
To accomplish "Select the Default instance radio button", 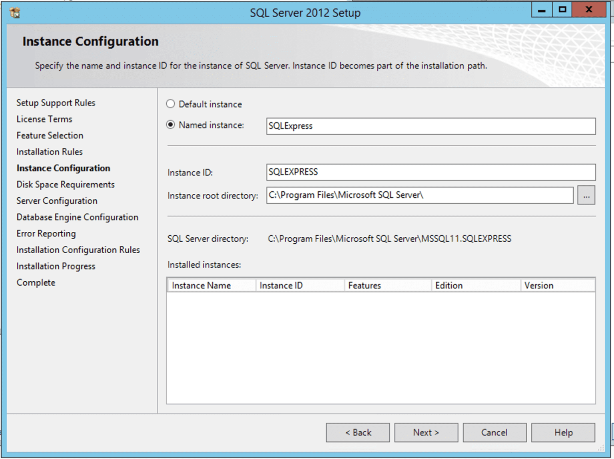I will 171,104.
